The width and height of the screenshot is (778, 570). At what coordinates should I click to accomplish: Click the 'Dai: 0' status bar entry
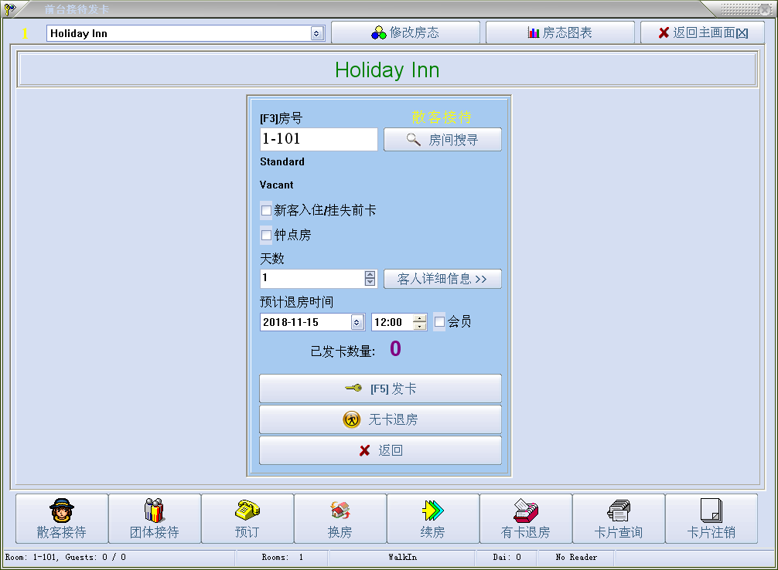[x=507, y=557]
